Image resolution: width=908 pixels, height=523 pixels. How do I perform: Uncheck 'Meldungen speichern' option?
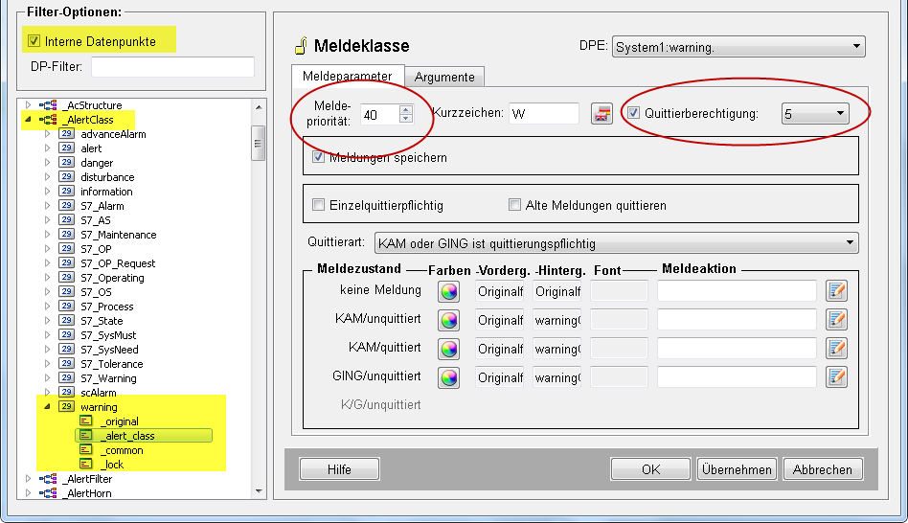coord(319,157)
